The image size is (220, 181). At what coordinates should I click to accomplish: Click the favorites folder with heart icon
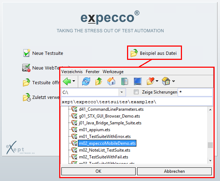pos(150,81)
